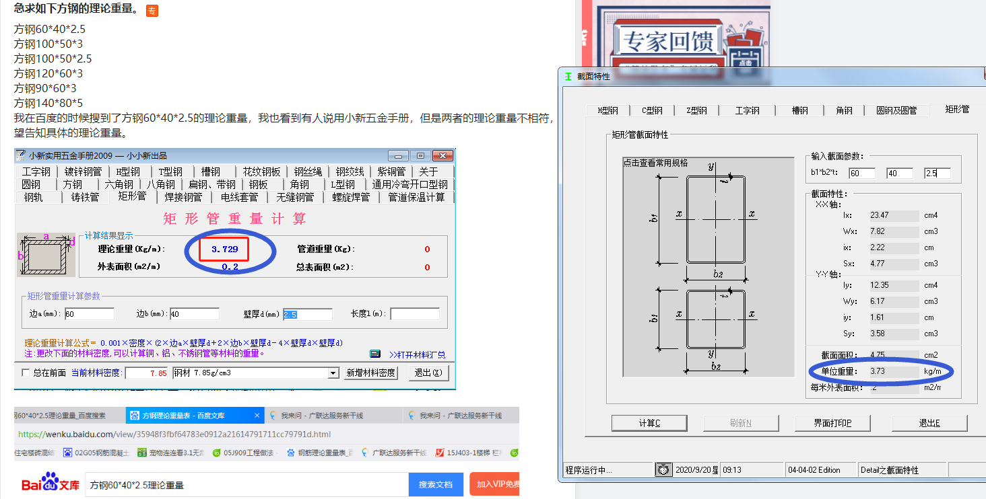Open the 六角钢 tab
Viewport: 986px width, 499px height.
pos(119,184)
